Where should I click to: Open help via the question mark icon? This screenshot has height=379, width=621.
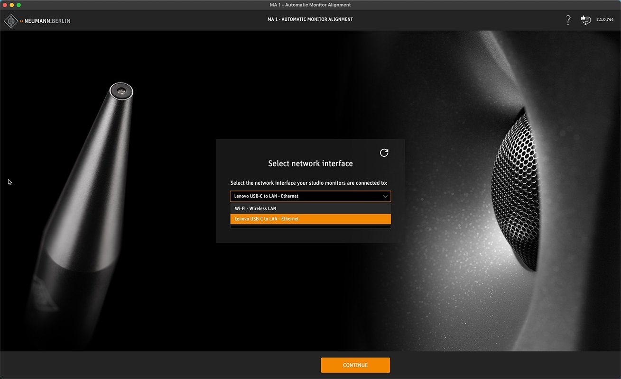click(x=568, y=20)
